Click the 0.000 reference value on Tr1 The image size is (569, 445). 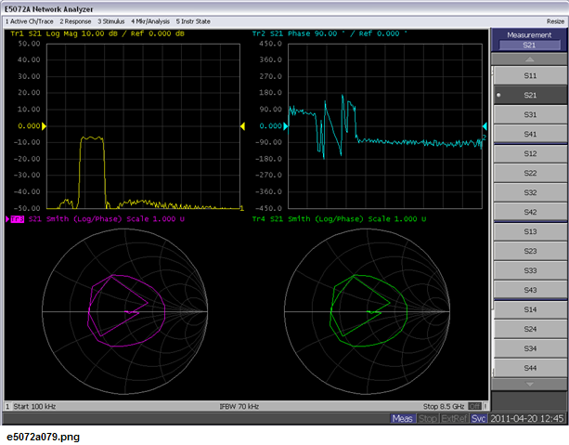coord(29,126)
